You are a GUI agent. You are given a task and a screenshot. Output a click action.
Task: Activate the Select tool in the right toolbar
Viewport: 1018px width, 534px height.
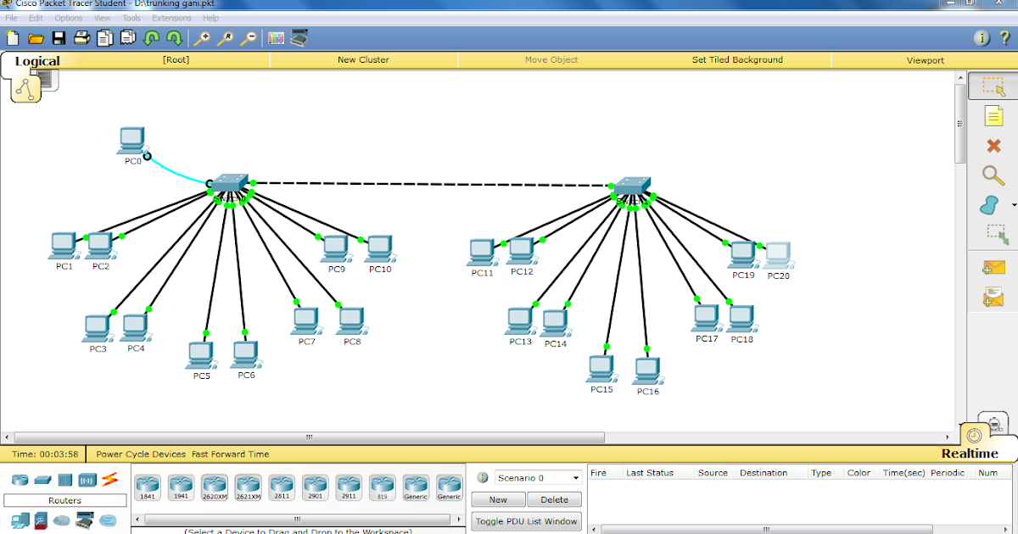[993, 86]
